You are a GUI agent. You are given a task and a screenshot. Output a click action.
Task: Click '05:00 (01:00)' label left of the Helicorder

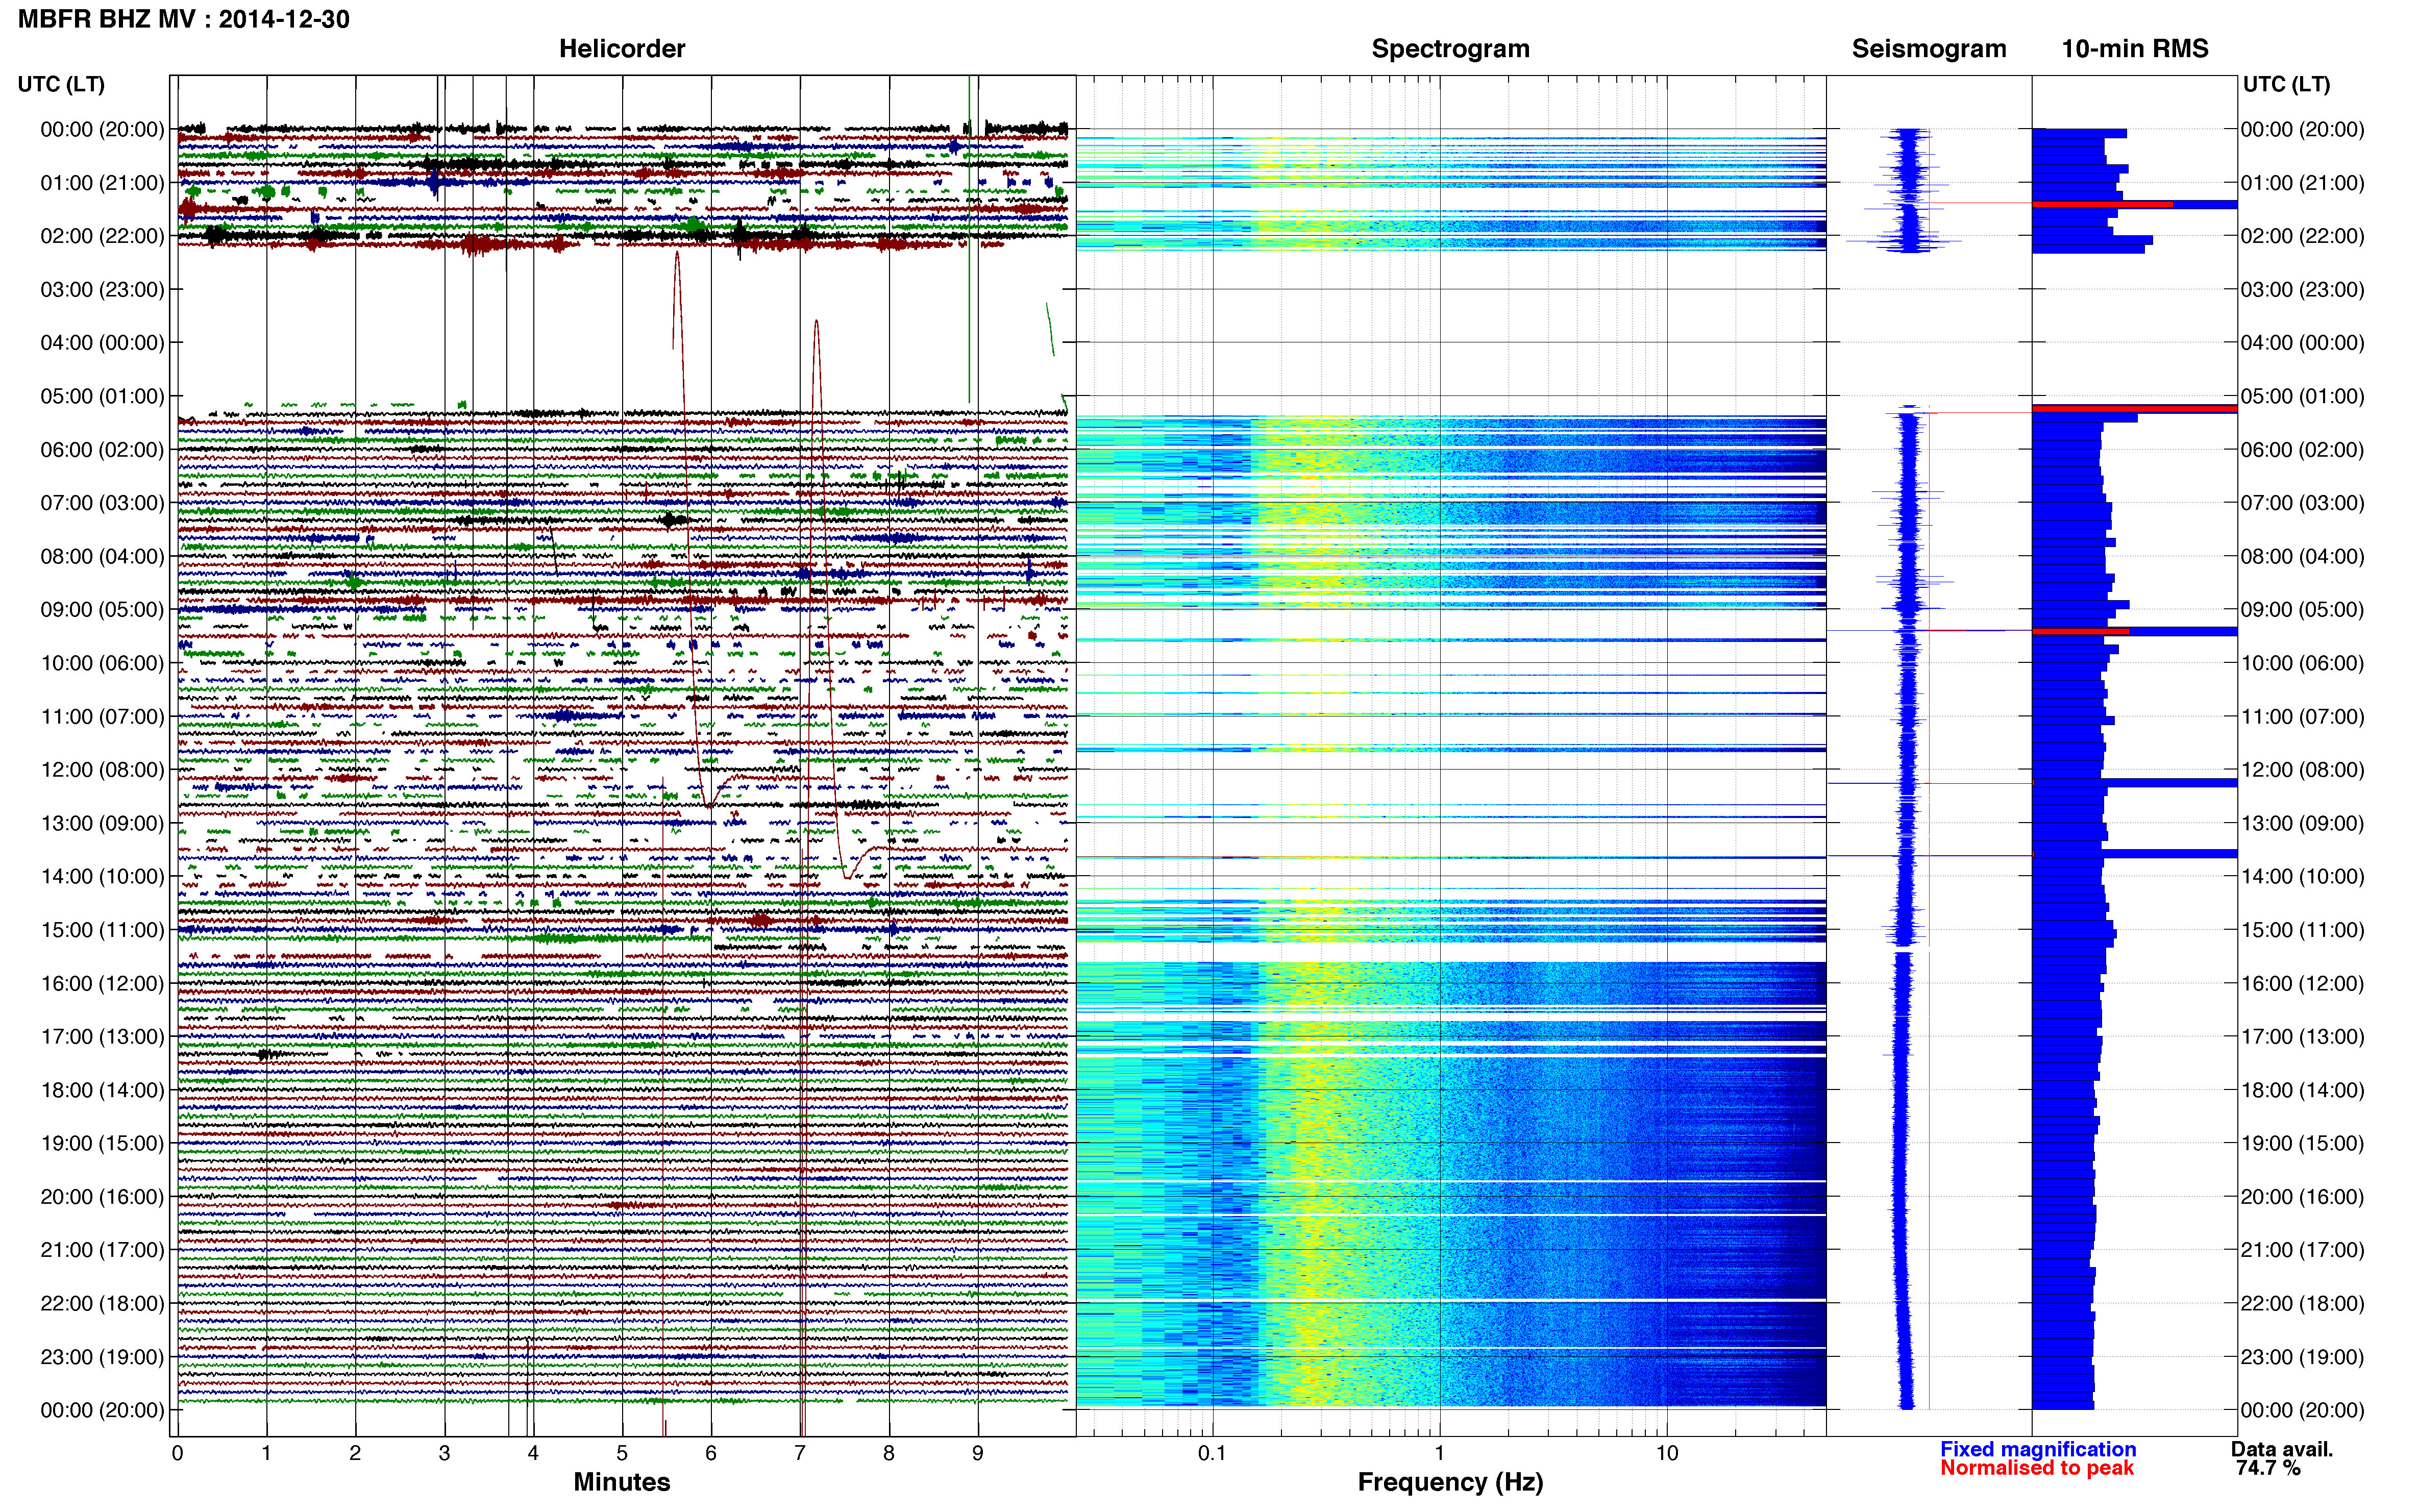(102, 396)
